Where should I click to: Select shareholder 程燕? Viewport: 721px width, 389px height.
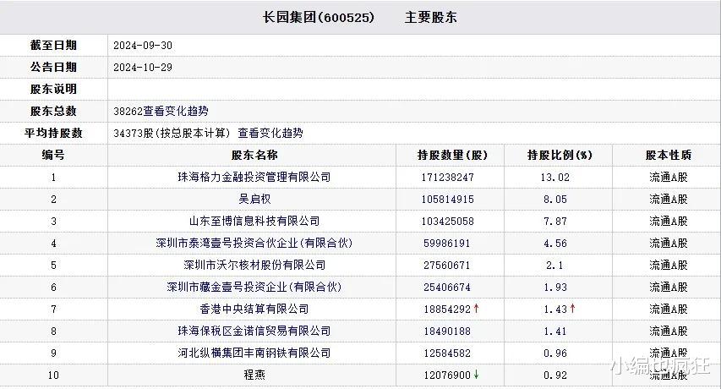(x=254, y=375)
